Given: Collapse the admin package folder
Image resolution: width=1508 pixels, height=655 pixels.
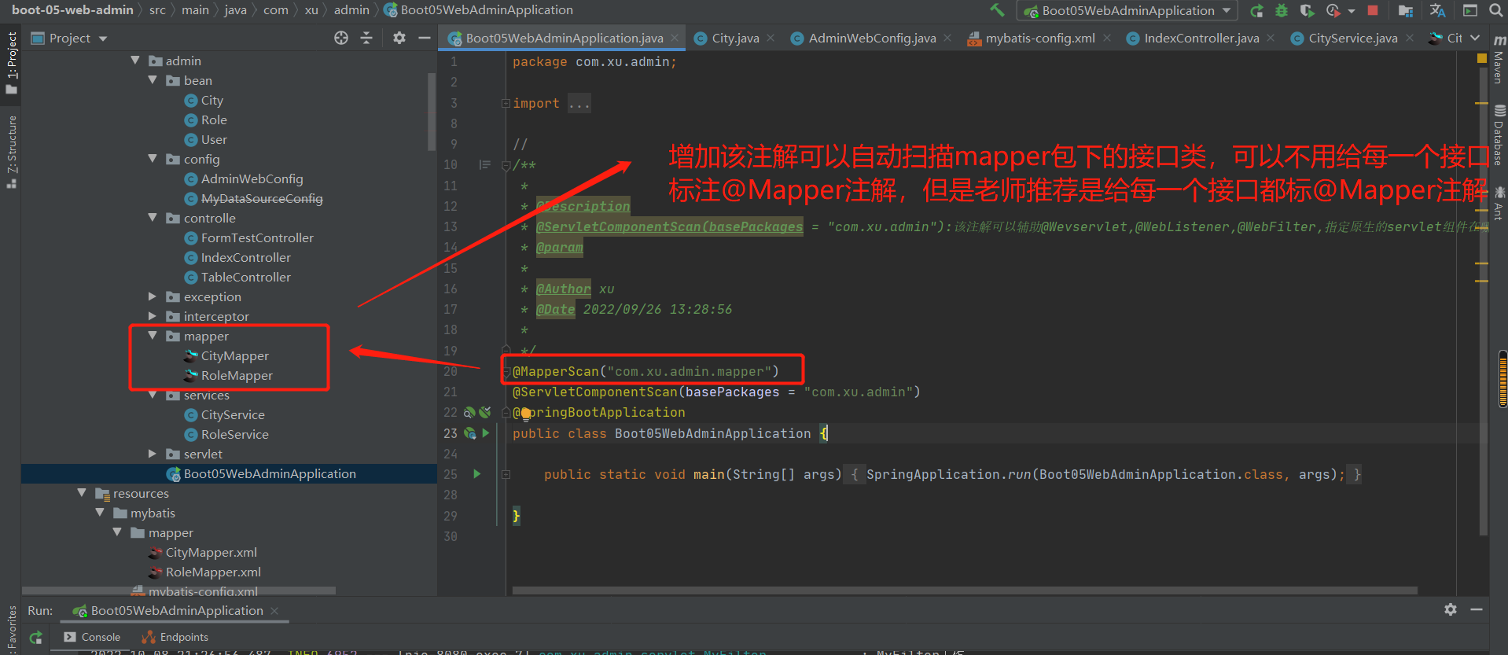Looking at the screenshot, I should [135, 61].
